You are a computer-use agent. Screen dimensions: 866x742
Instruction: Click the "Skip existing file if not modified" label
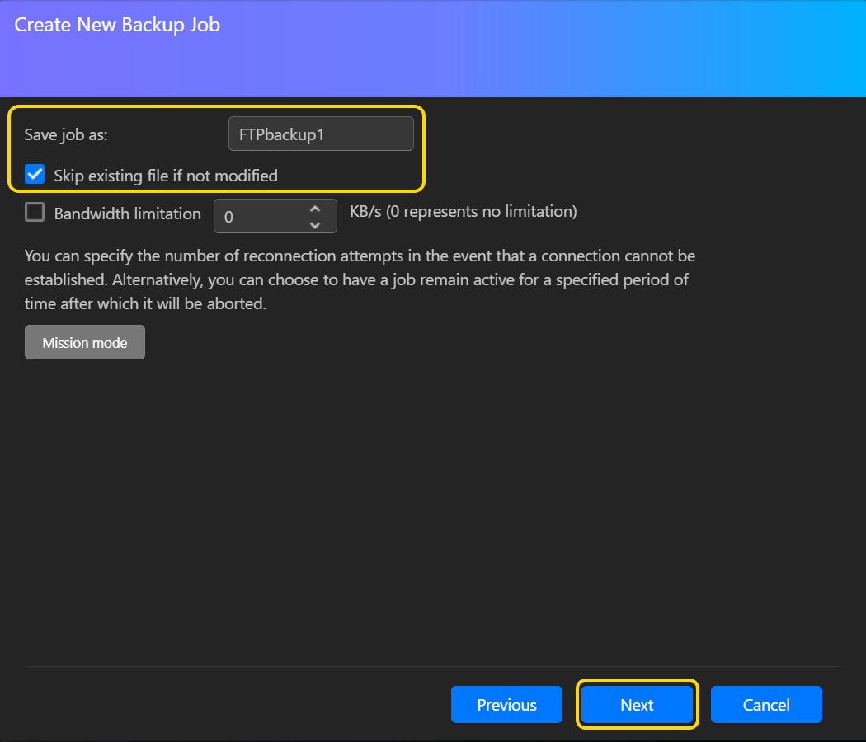coord(166,175)
